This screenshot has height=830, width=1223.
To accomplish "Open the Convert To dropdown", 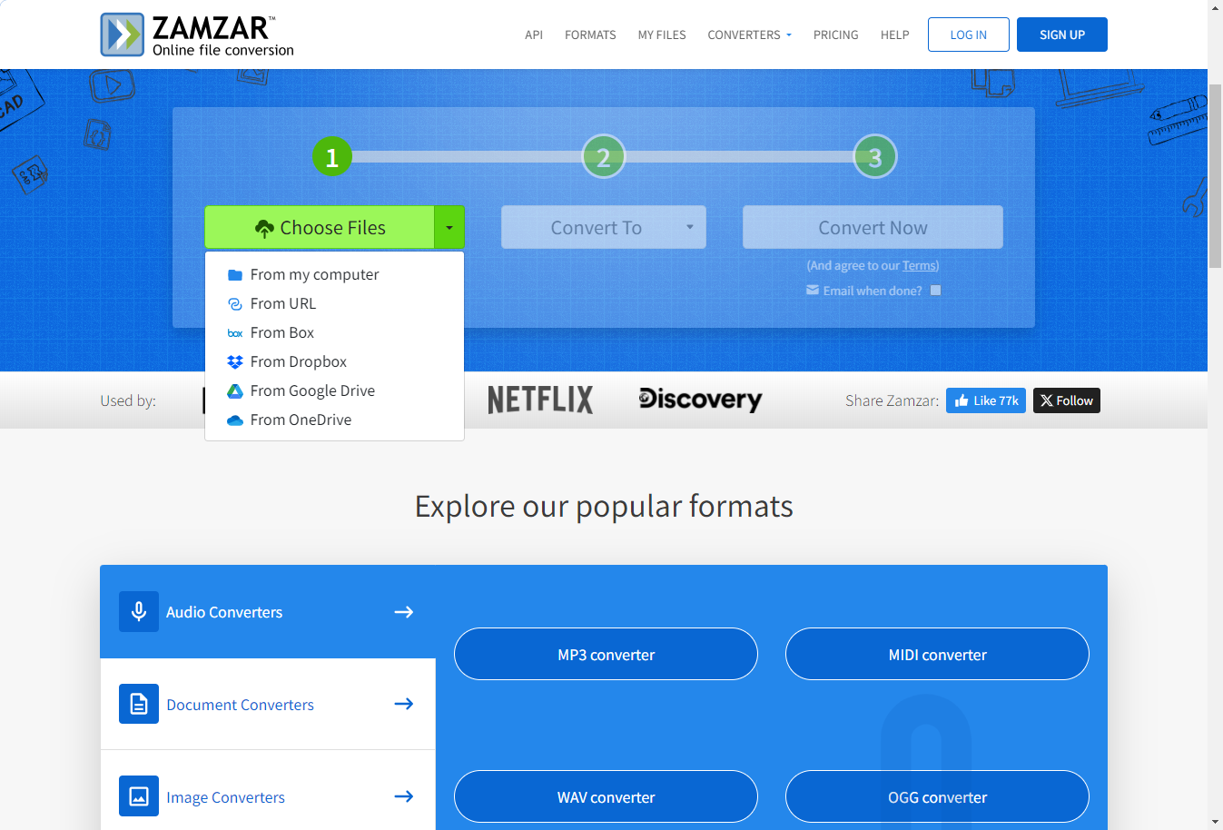I will tap(603, 227).
